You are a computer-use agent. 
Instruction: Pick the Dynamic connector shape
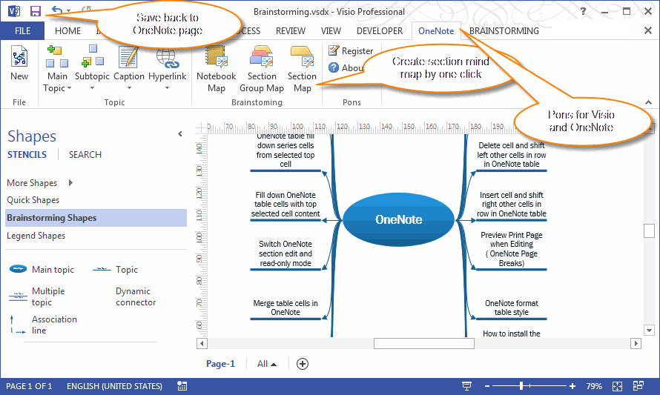[136, 296]
